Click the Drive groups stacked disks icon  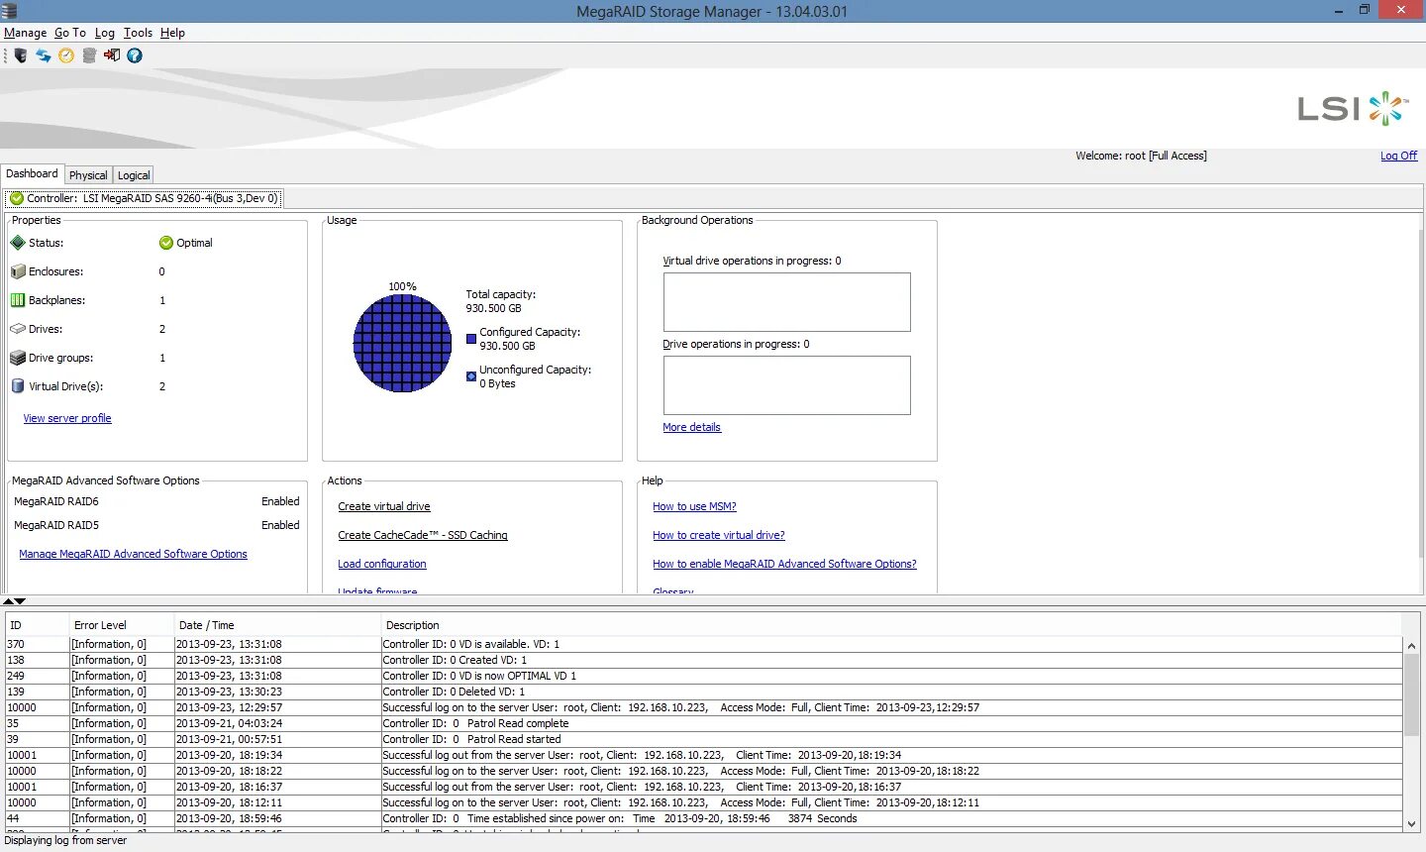click(18, 358)
